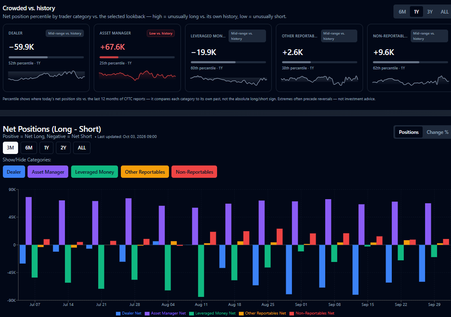Set Net Positions range to ALL

pyautogui.click(x=82, y=148)
